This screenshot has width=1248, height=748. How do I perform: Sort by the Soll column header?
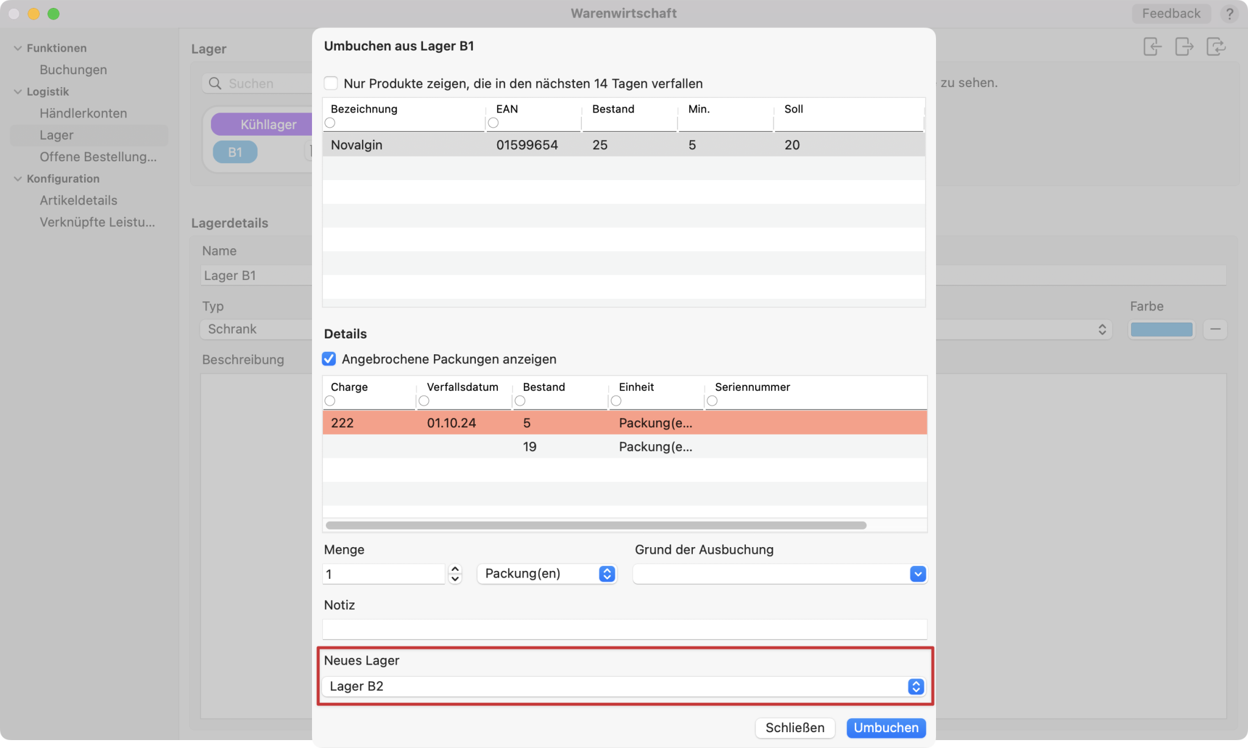tap(793, 109)
